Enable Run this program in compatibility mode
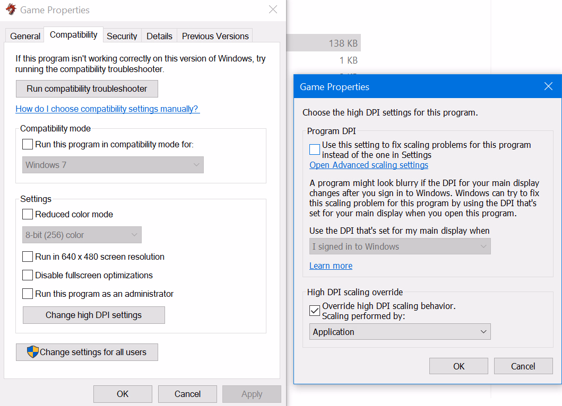Viewport: 562px width, 406px height. pos(28,144)
